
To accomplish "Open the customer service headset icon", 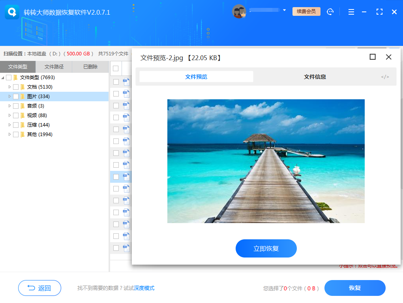I will click(x=330, y=11).
